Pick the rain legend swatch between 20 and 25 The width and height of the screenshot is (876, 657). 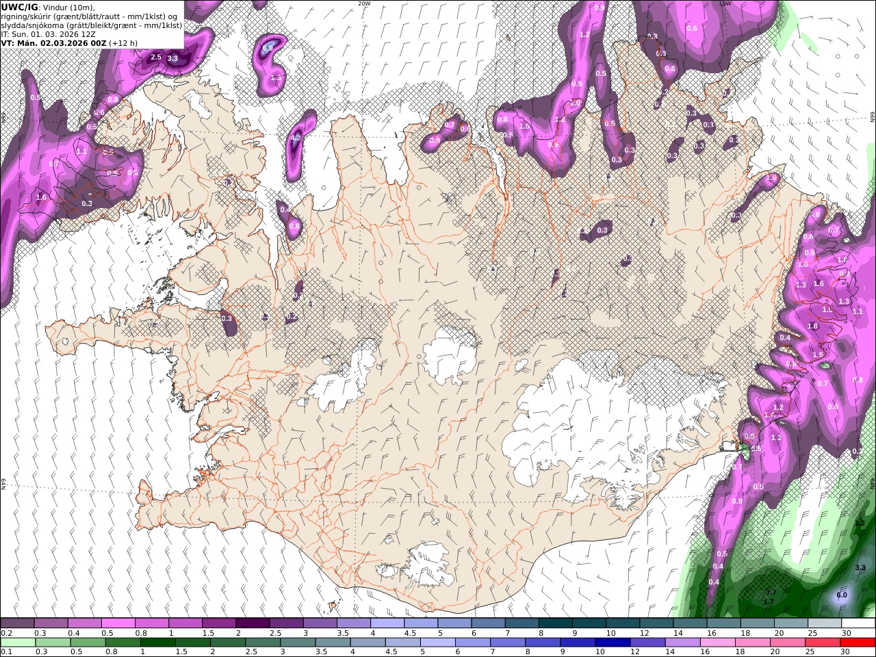[x=787, y=642]
